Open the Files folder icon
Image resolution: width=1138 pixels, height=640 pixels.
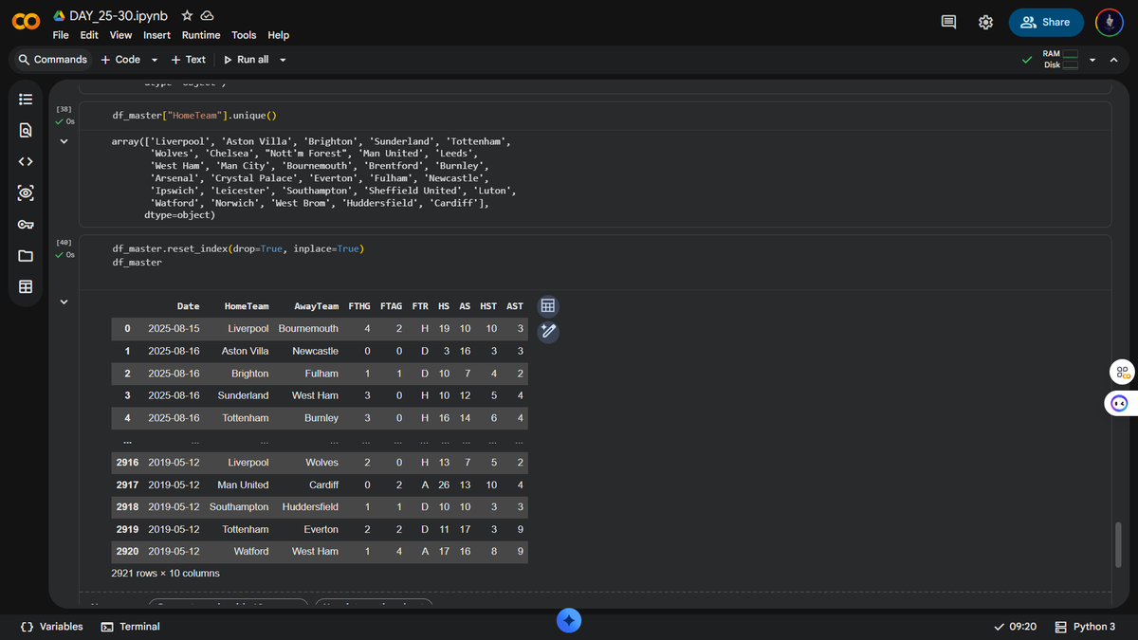point(26,256)
